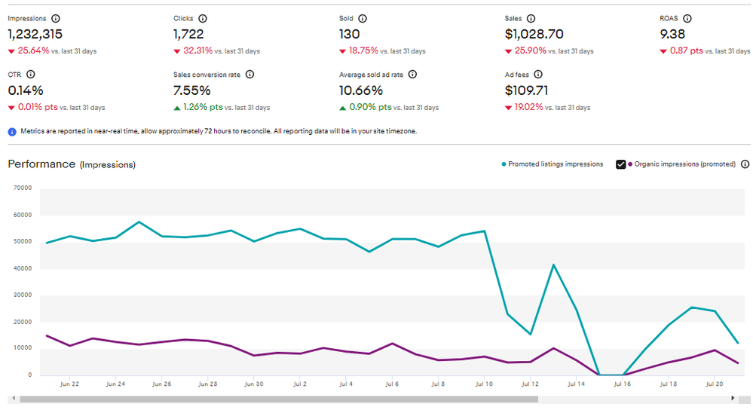This screenshot has width=753, height=416.
Task: Click the 1.26% pts conversion change text
Action: tap(203, 107)
